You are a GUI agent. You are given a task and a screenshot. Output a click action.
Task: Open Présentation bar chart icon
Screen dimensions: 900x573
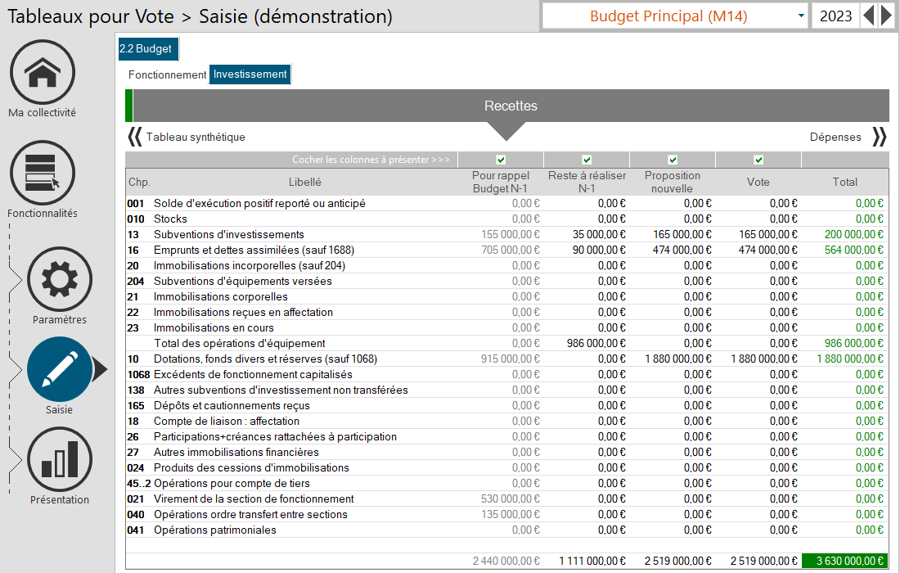60,459
